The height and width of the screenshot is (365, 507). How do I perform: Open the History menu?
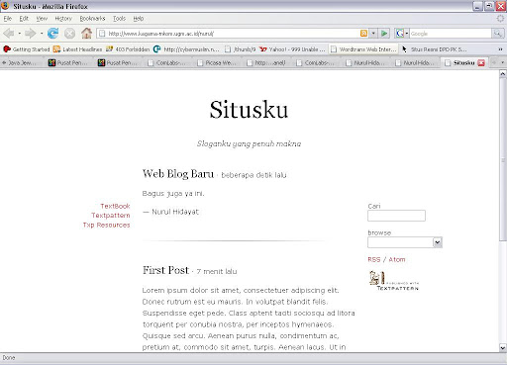tap(63, 19)
